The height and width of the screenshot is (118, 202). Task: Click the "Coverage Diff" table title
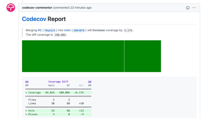[58, 82]
